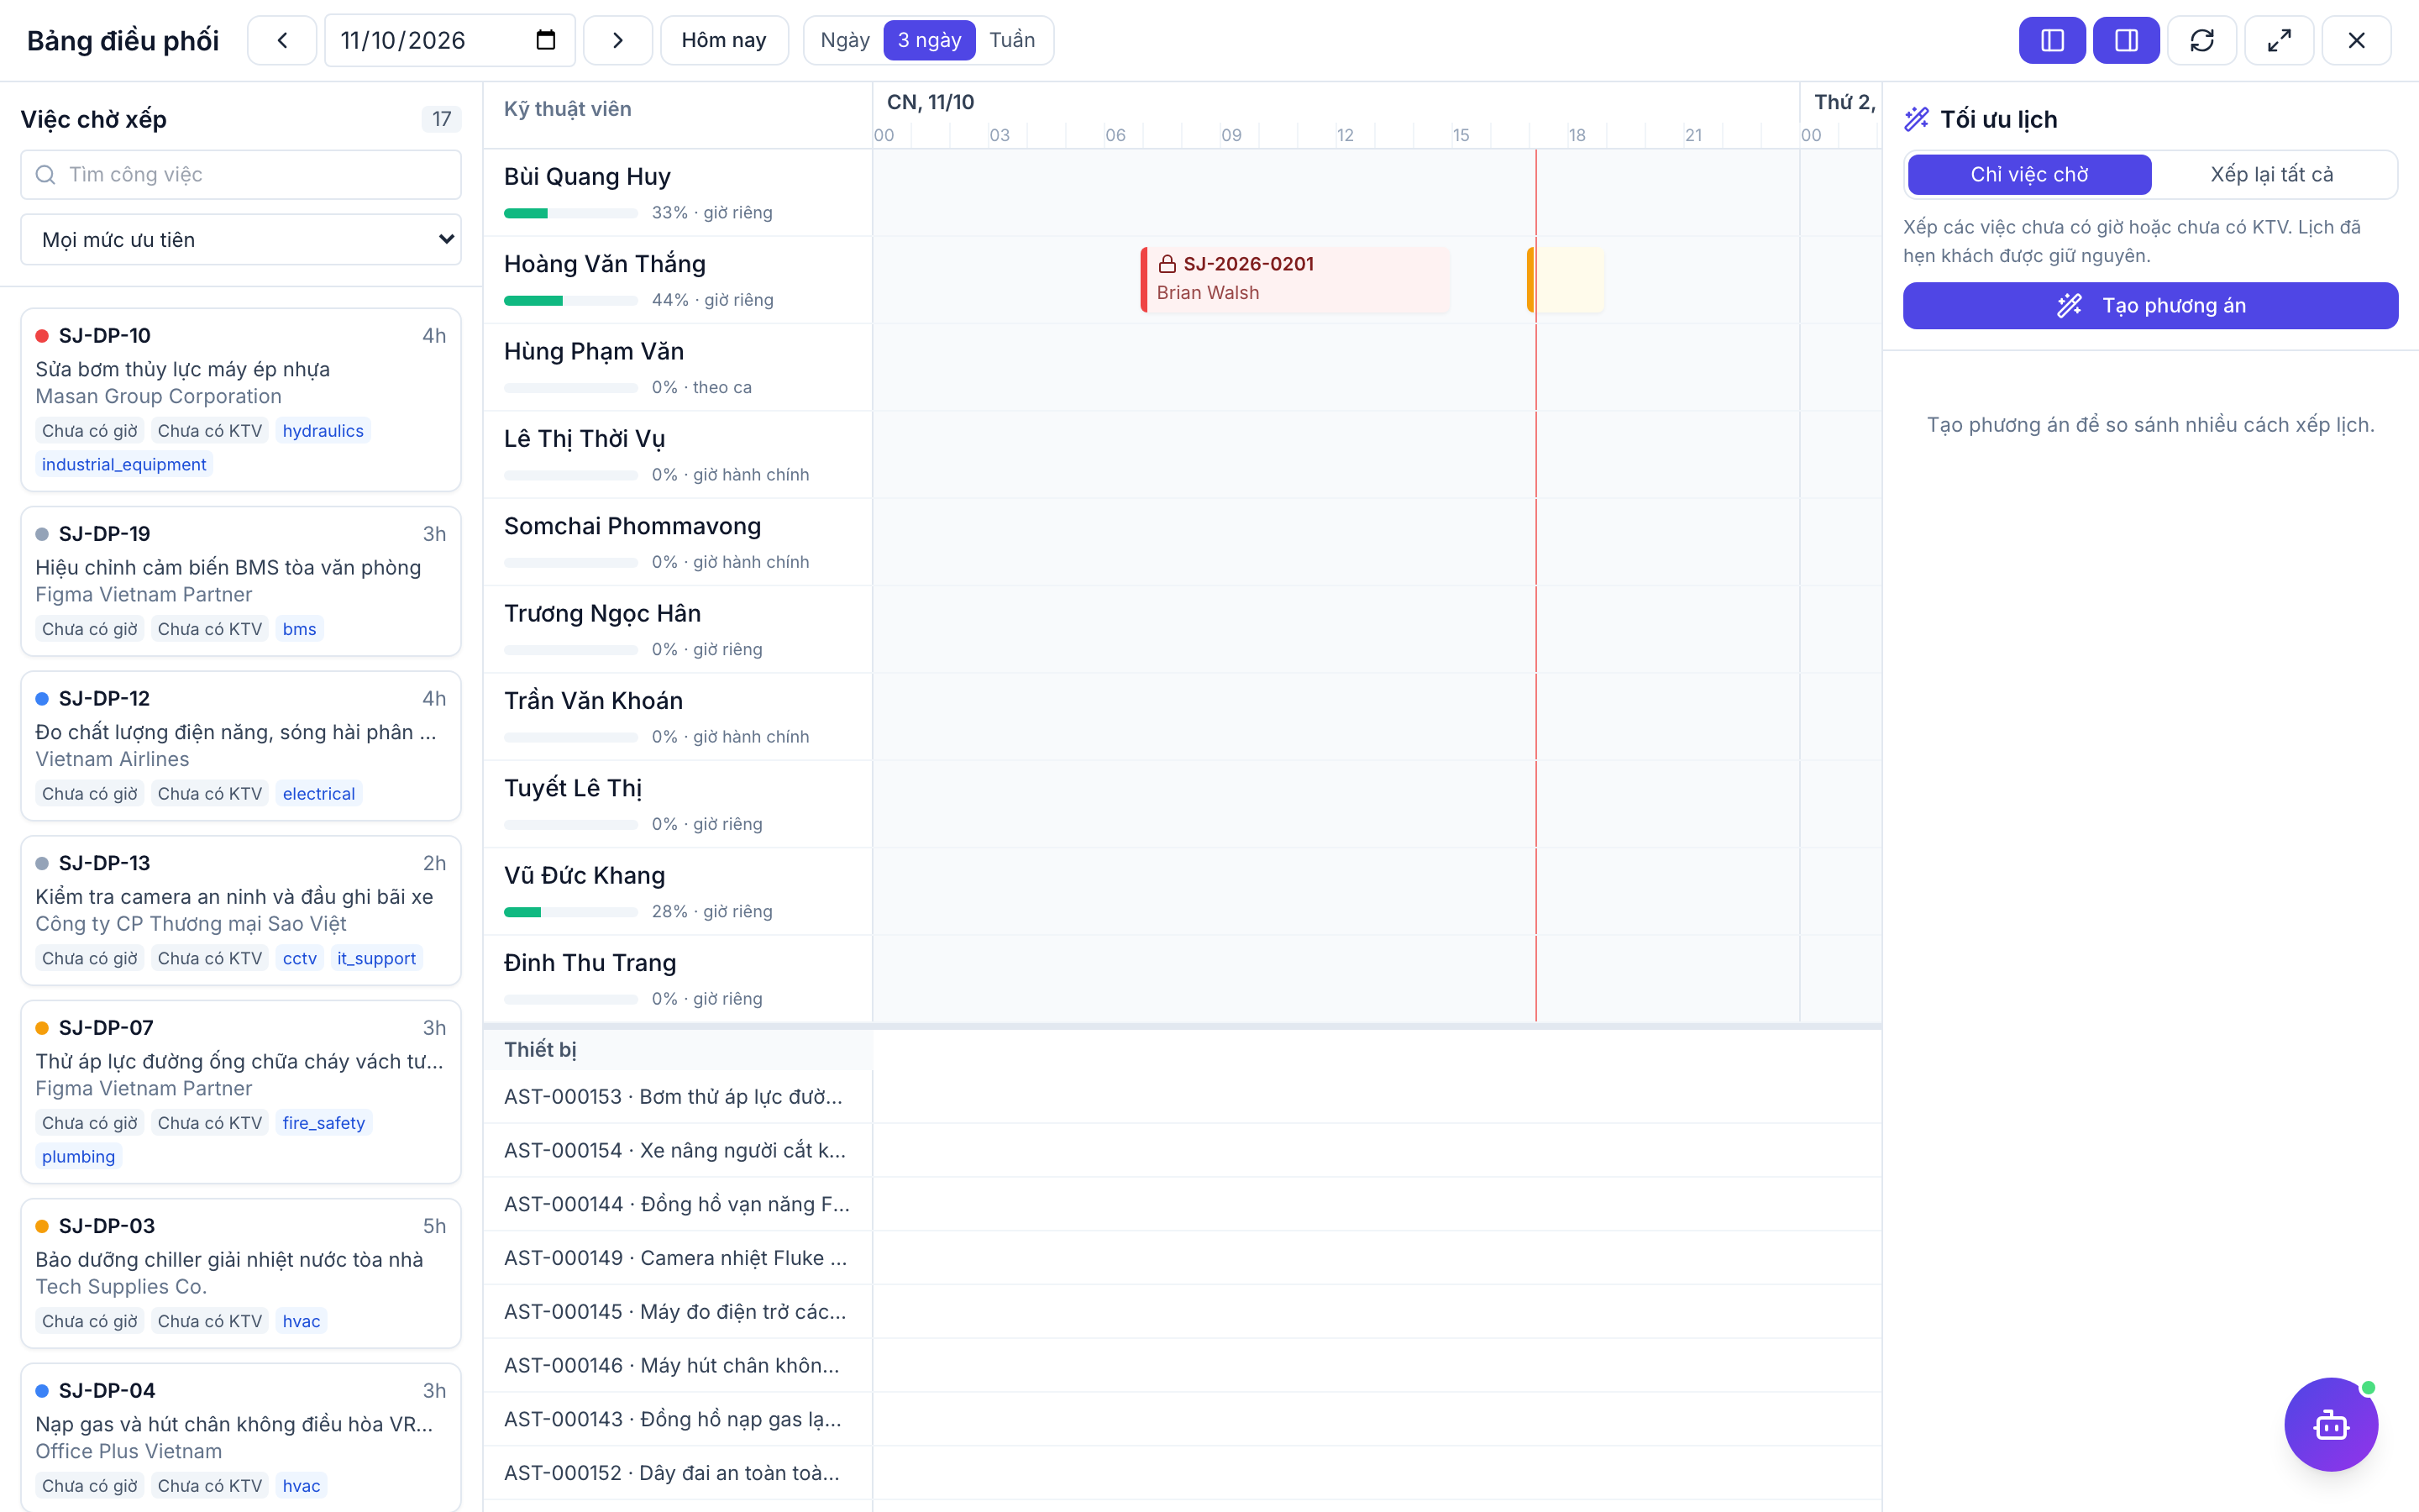Open the Mọi mức ưu tiên dropdown
The height and width of the screenshot is (1512, 2419).
pyautogui.click(x=241, y=240)
